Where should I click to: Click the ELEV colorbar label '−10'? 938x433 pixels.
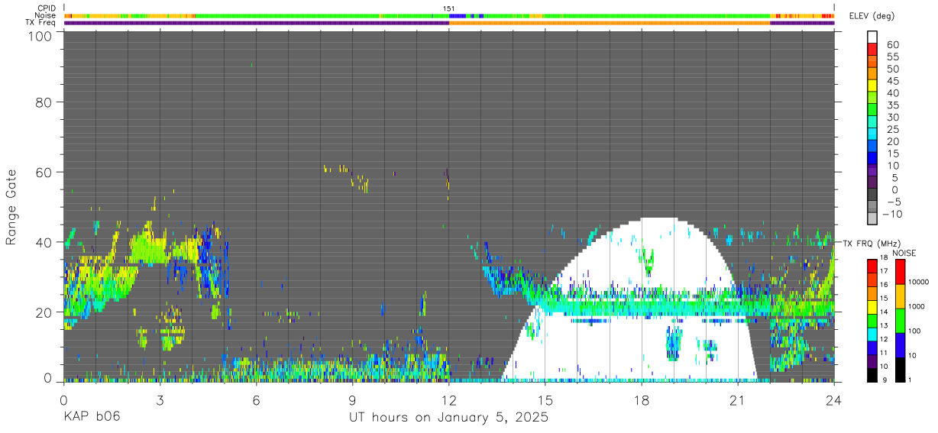click(894, 215)
